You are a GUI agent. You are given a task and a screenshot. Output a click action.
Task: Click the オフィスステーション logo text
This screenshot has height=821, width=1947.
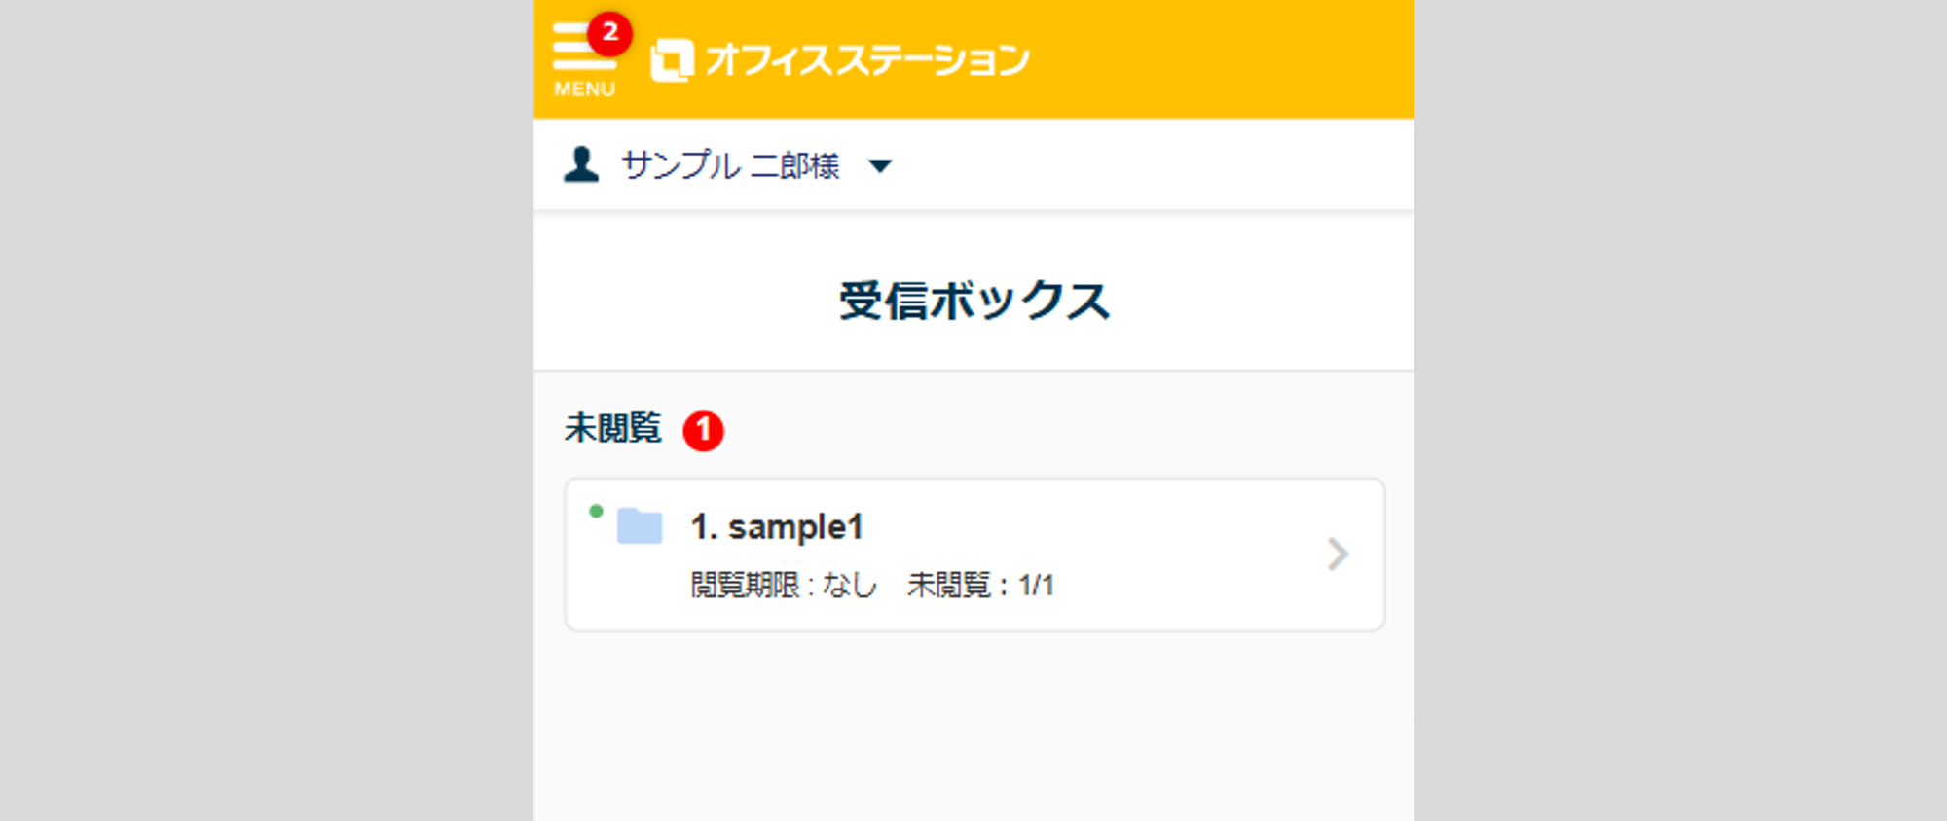866,60
